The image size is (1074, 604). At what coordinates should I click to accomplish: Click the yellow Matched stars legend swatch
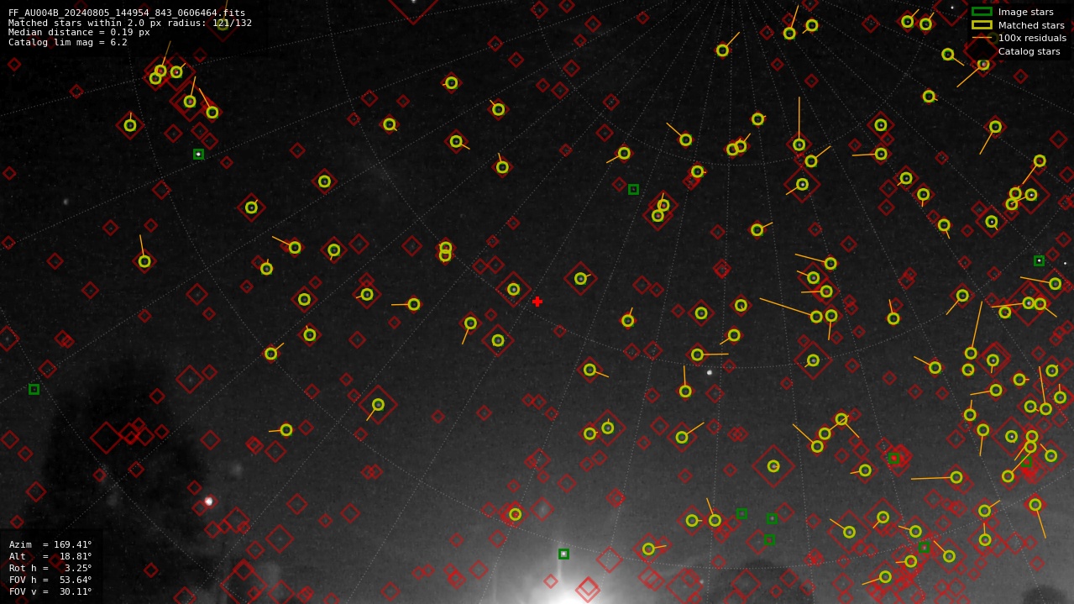point(982,25)
